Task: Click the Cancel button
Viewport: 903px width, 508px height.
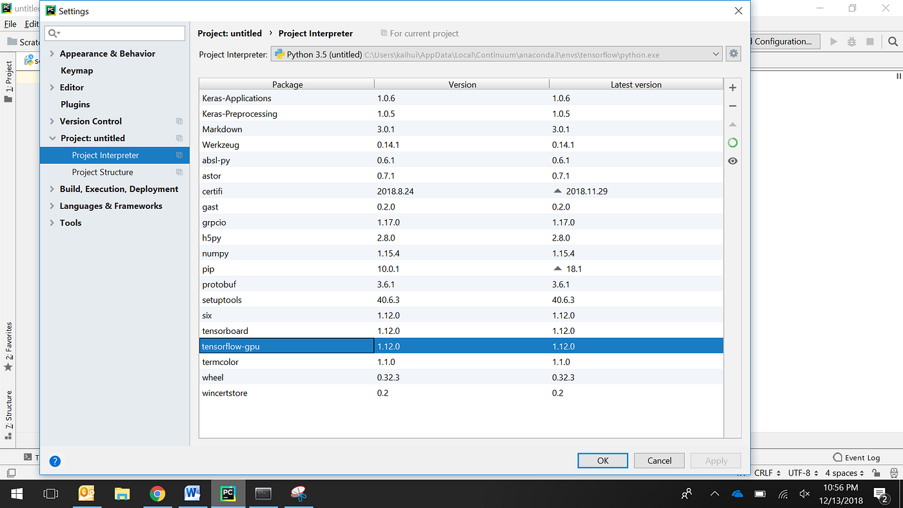Action: coord(659,460)
